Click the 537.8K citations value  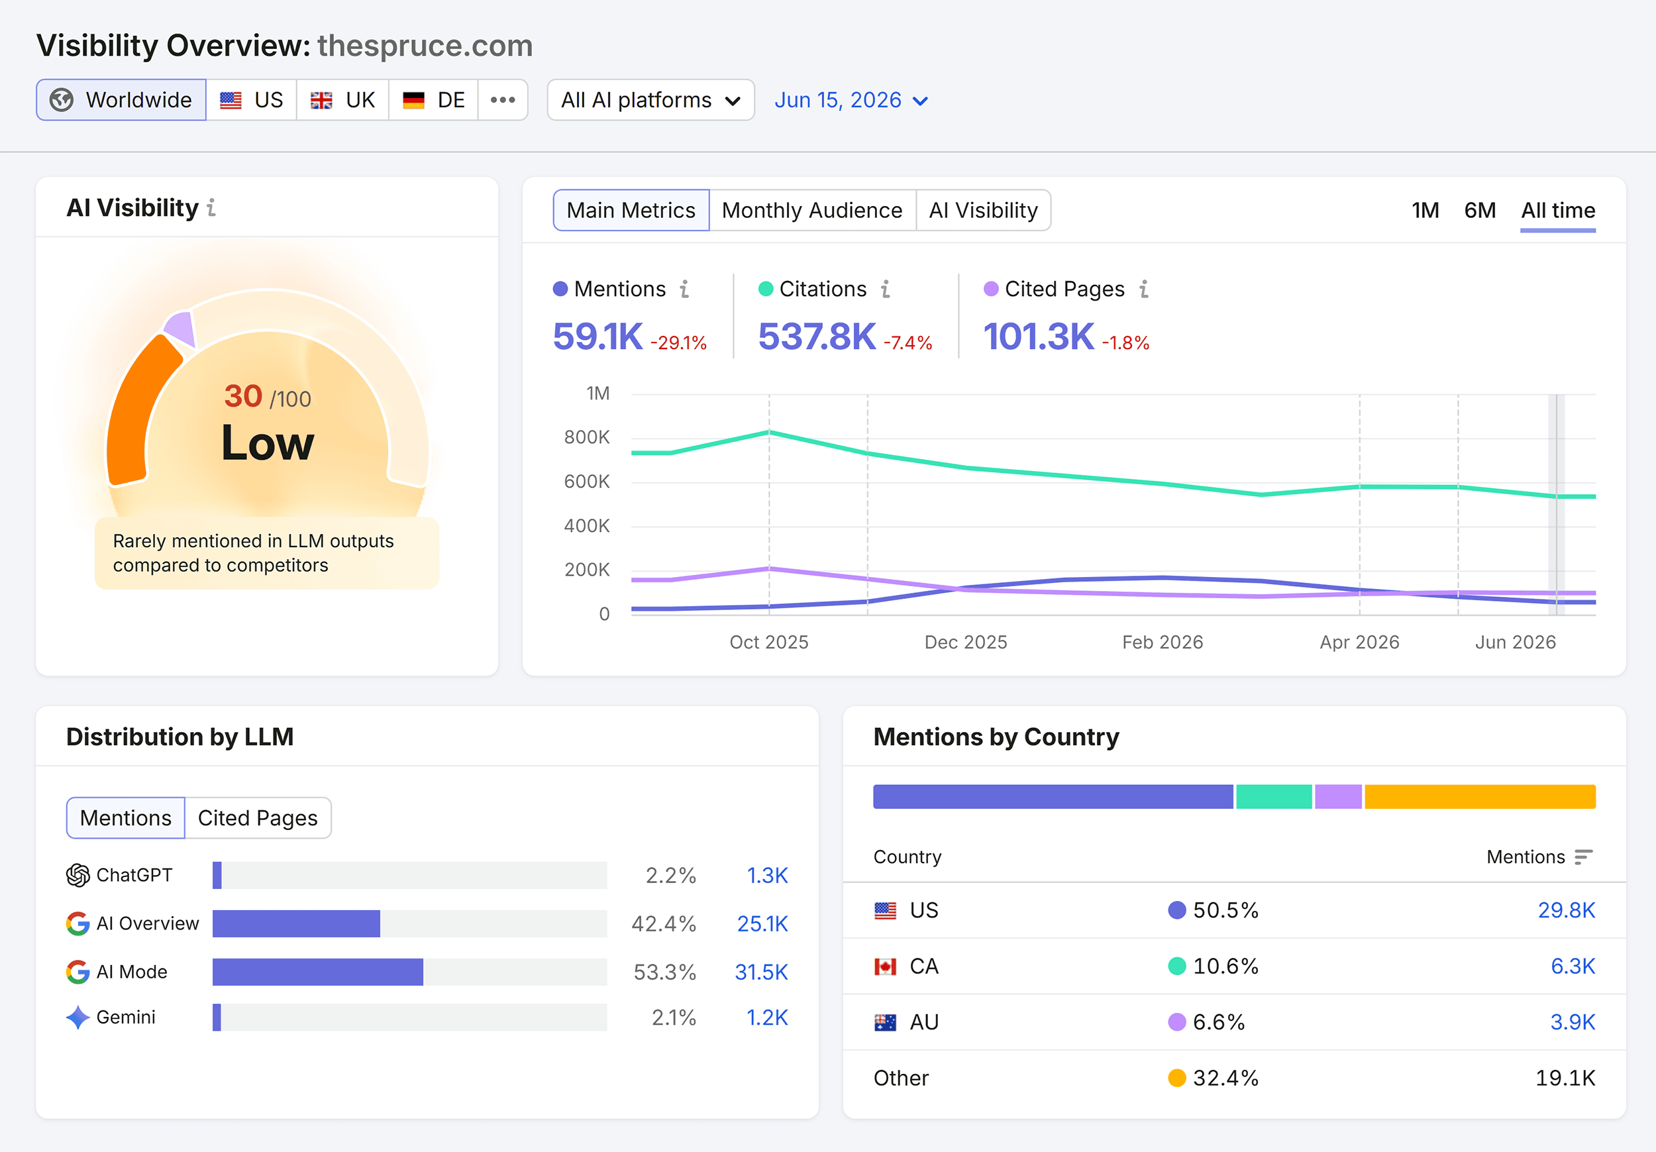[x=817, y=336]
